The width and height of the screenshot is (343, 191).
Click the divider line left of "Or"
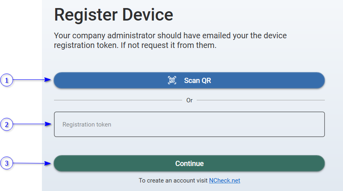pos(118,100)
